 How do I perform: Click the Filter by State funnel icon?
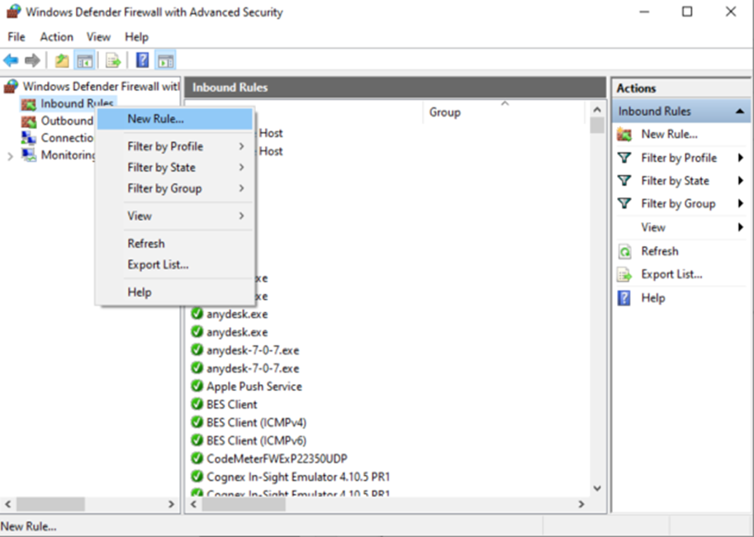(624, 181)
